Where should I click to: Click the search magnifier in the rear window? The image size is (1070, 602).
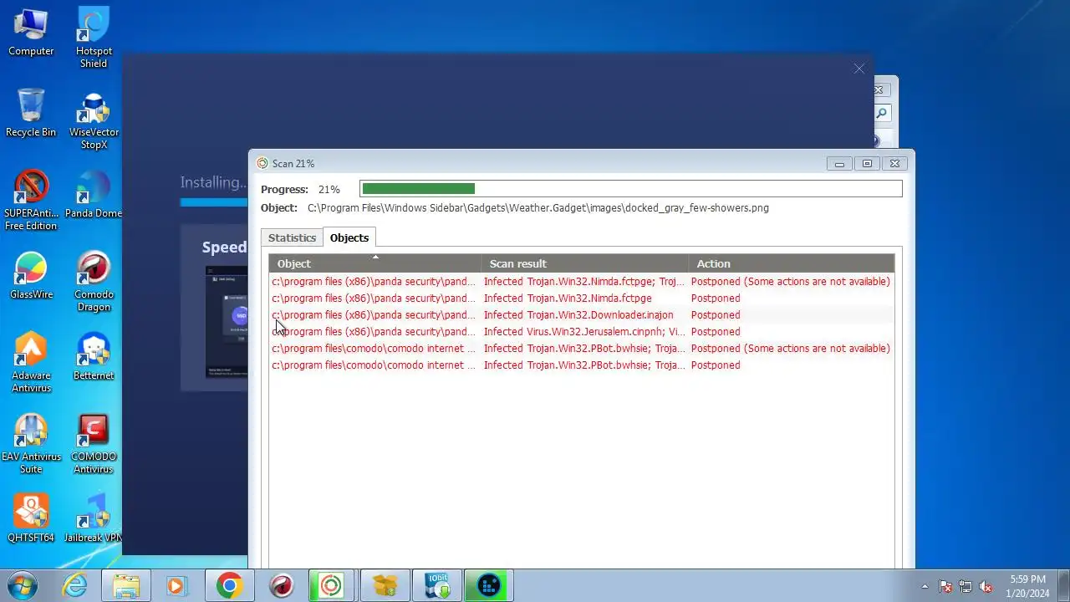(881, 113)
